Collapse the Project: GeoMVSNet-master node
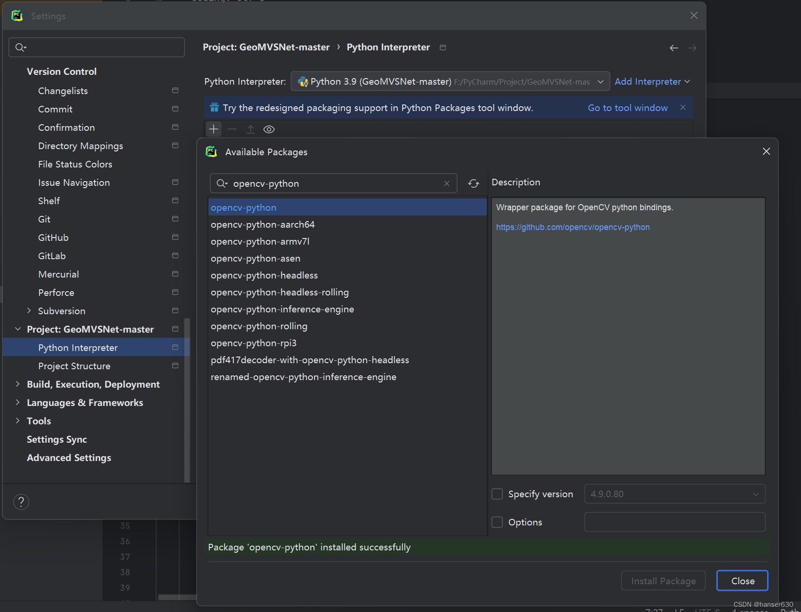The width and height of the screenshot is (801, 612). [17, 329]
